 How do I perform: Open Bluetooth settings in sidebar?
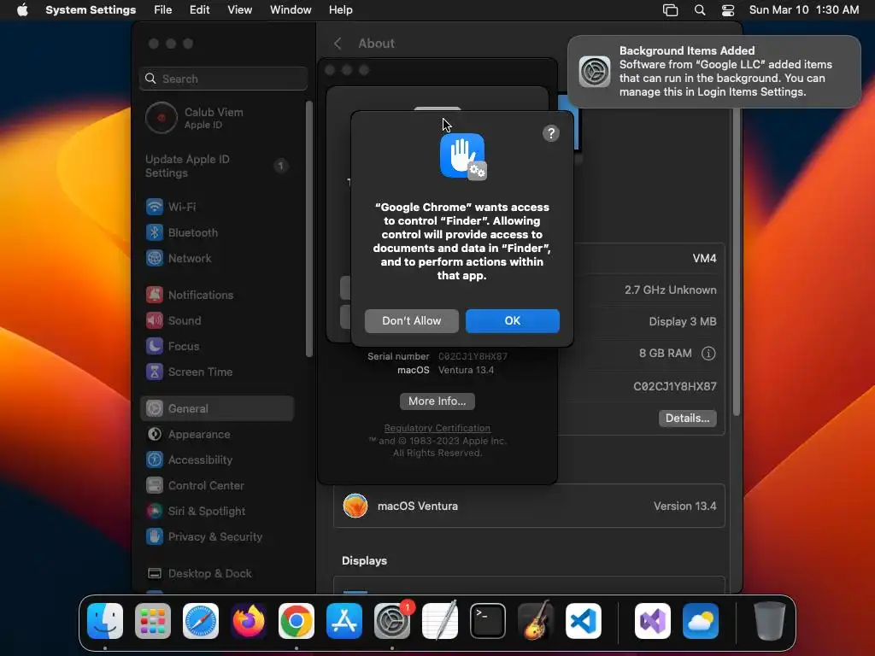(x=218, y=232)
